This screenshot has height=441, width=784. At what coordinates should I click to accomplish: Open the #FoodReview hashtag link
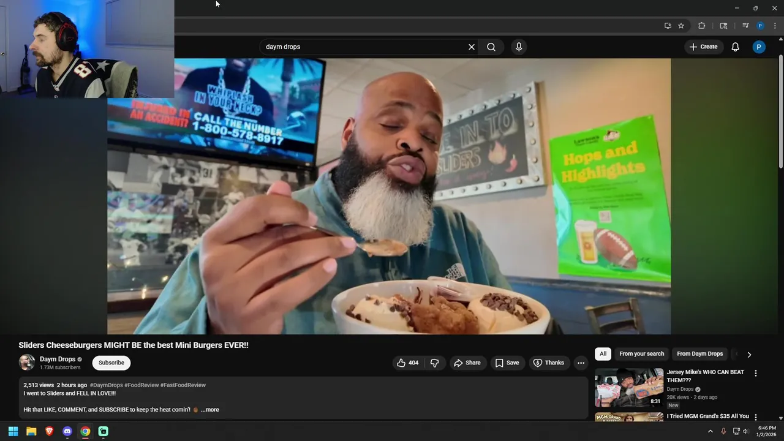[141, 385]
